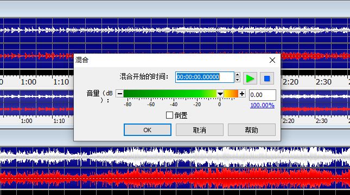Confirm the mix with OK button
Viewport: 350px width, 195px height.
coord(148,130)
